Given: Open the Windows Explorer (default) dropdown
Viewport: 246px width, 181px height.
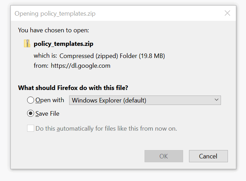Looking at the screenshot, I should 145,100.
